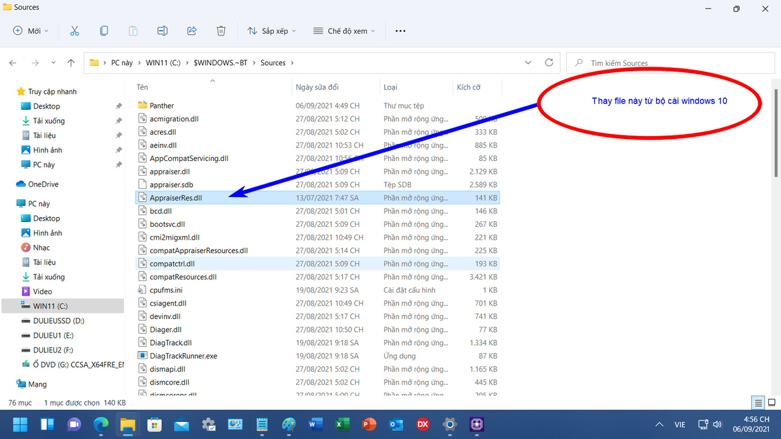Open Outlook from taskbar
The width and height of the screenshot is (781, 439).
click(x=396, y=424)
